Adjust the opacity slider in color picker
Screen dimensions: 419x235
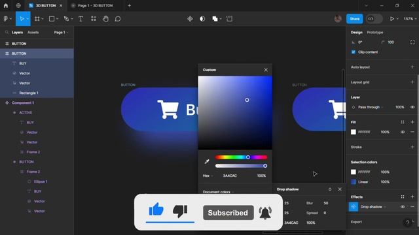click(x=241, y=166)
